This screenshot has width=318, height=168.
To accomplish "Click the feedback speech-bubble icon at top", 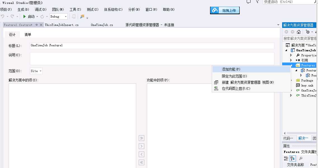I will pyautogui.click(x=248, y=2).
